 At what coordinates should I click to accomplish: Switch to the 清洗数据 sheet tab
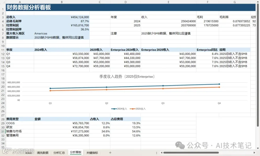click(x=43, y=153)
